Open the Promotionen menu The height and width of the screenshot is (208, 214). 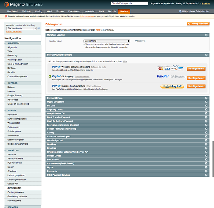[x=74, y=11]
